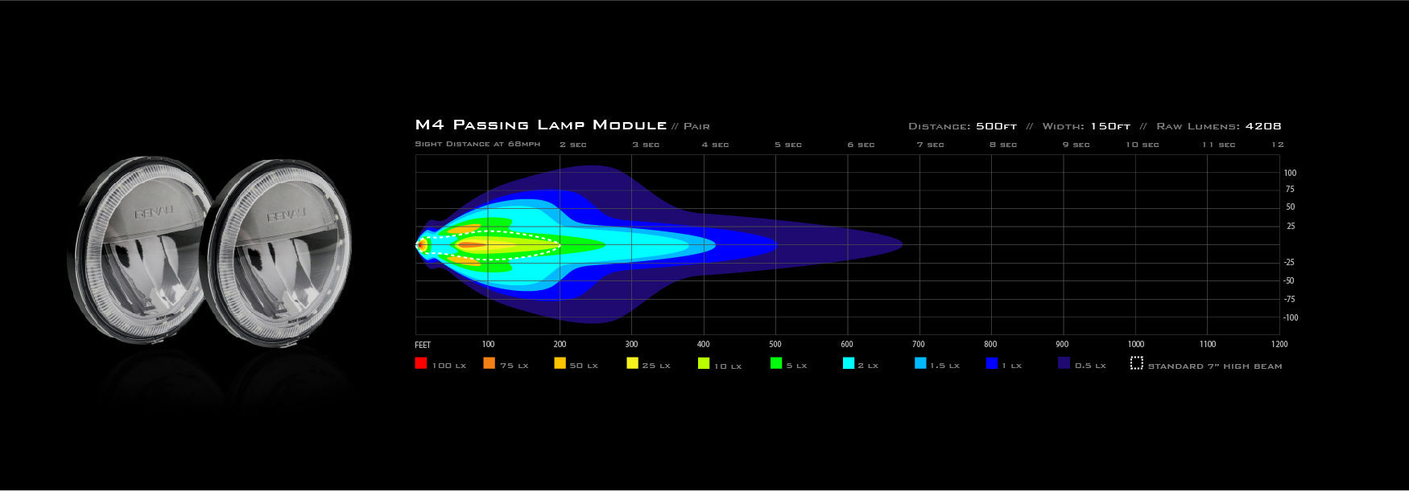Pick the green 5 lx legend swatch

776,363
